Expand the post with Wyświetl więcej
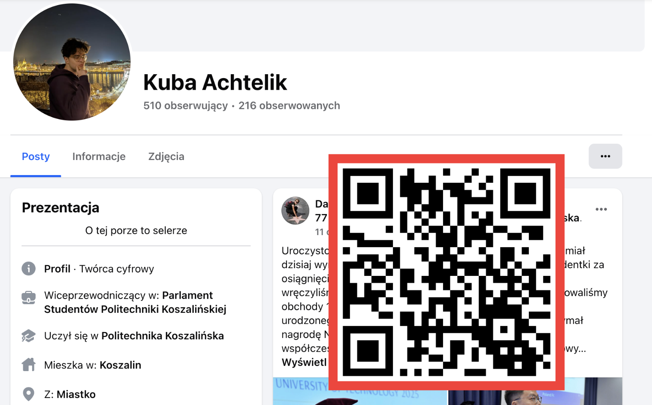 (305, 362)
